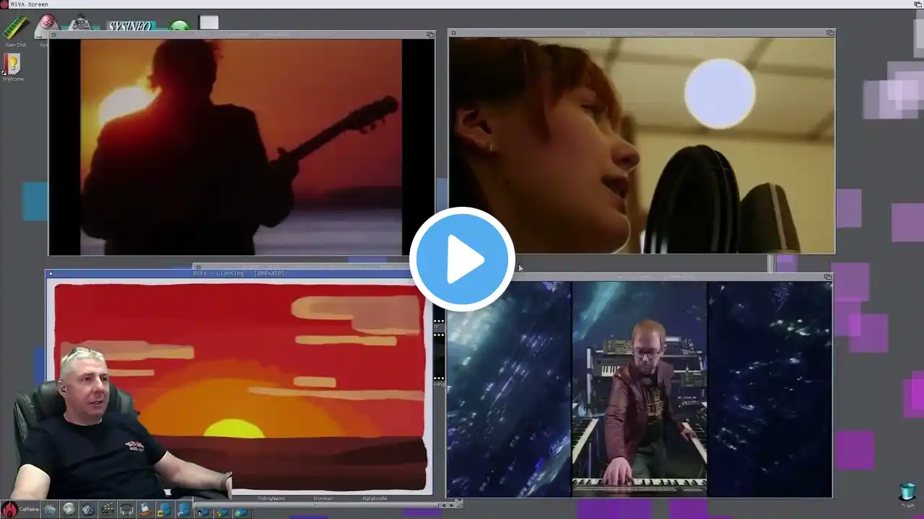Click the depth gadget of the guitarist video window
924x519 pixels.
point(430,35)
